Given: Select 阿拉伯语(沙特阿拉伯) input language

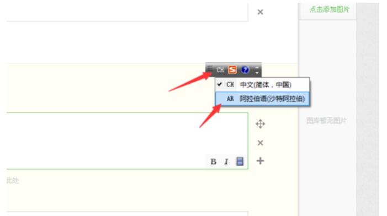Looking at the screenshot, I should (262, 99).
